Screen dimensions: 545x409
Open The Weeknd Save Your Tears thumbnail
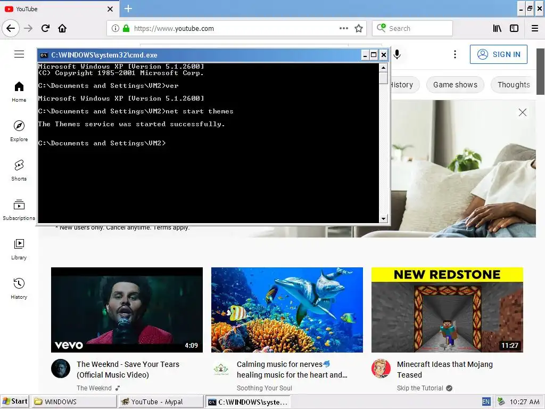point(127,310)
